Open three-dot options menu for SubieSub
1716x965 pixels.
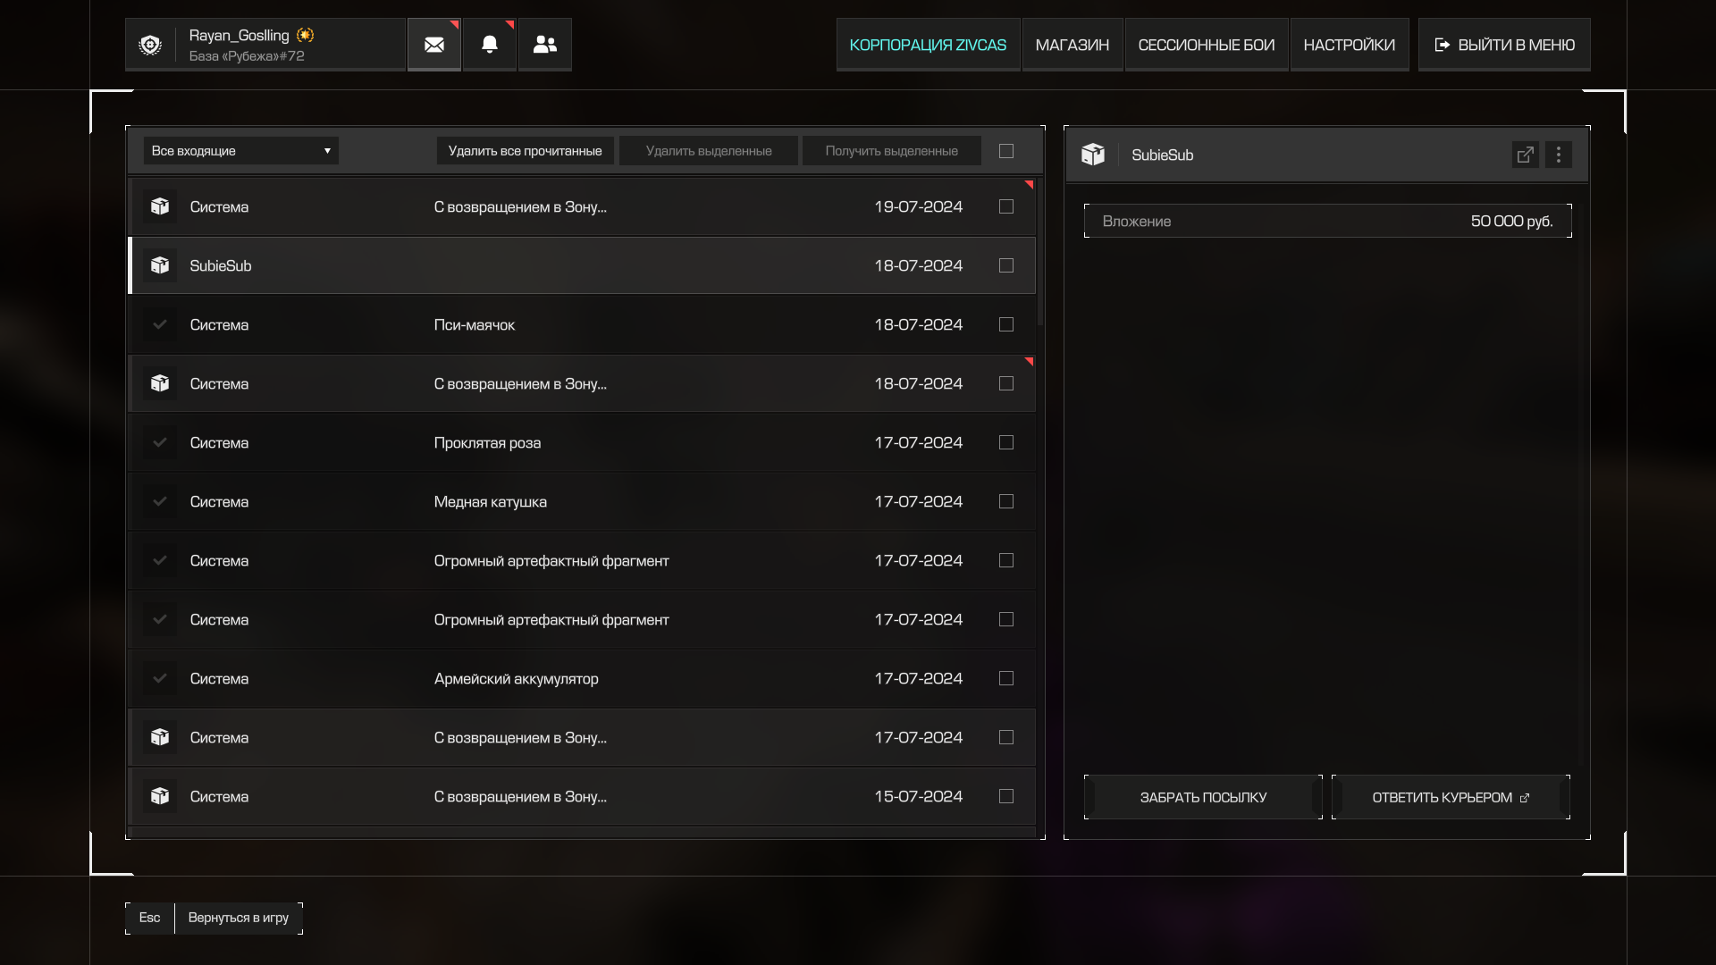(1559, 155)
